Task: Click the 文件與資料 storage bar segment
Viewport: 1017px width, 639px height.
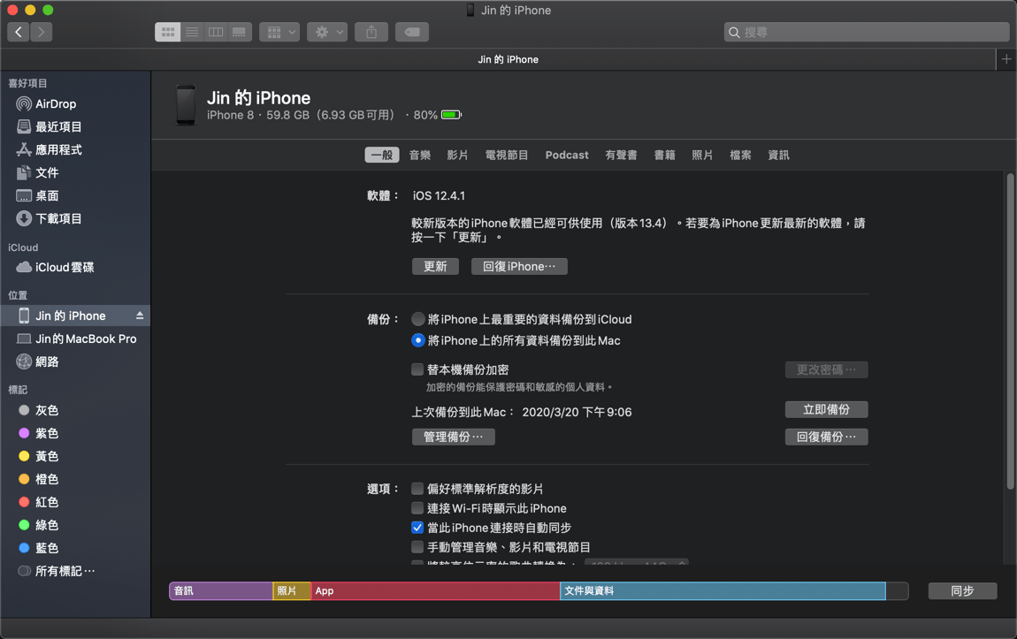Action: 723,590
